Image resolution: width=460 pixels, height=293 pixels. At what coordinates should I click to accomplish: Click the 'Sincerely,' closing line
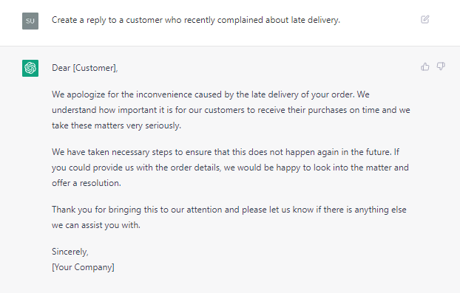point(70,252)
